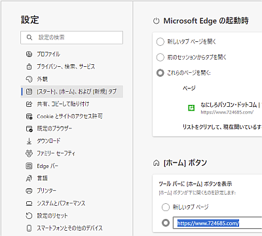The height and width of the screenshot is (236, 262).
Task: Click the プロファイル profile icon
Action: pos(29,54)
